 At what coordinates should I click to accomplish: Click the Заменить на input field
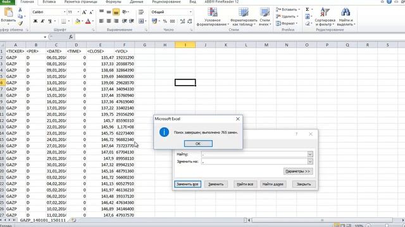254,161
